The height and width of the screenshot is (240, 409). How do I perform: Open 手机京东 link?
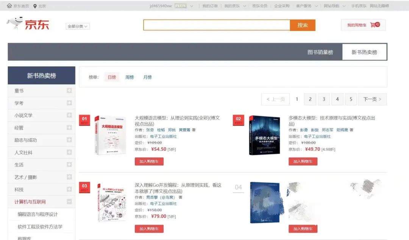[359, 6]
